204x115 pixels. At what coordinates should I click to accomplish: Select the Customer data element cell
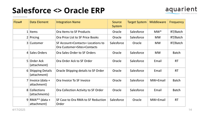coord(42,45)
